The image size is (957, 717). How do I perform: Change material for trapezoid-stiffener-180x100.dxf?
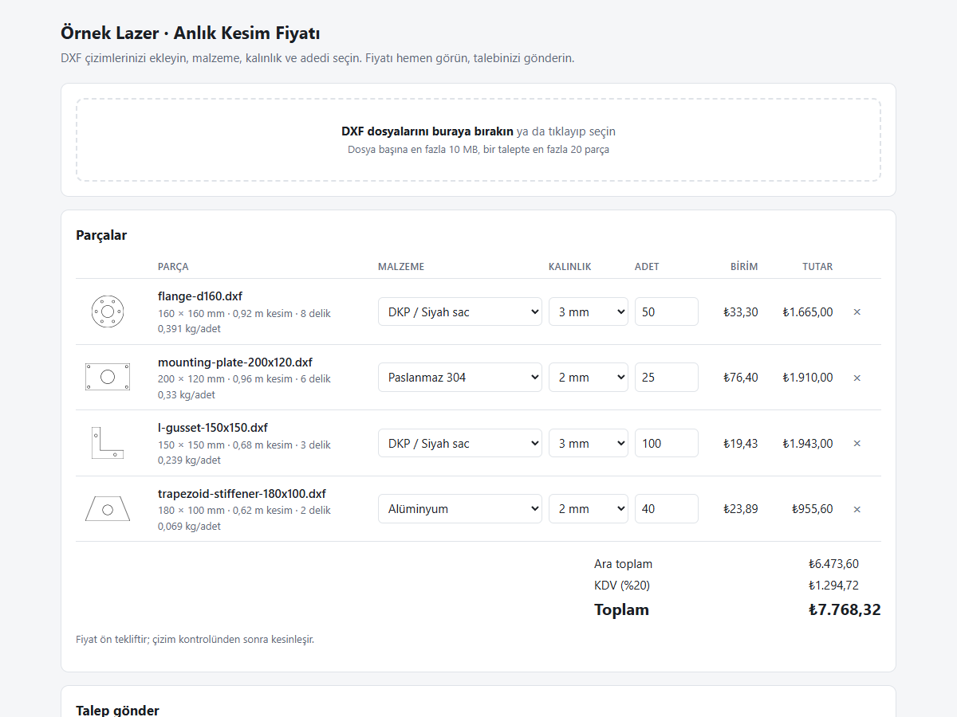pyautogui.click(x=460, y=508)
